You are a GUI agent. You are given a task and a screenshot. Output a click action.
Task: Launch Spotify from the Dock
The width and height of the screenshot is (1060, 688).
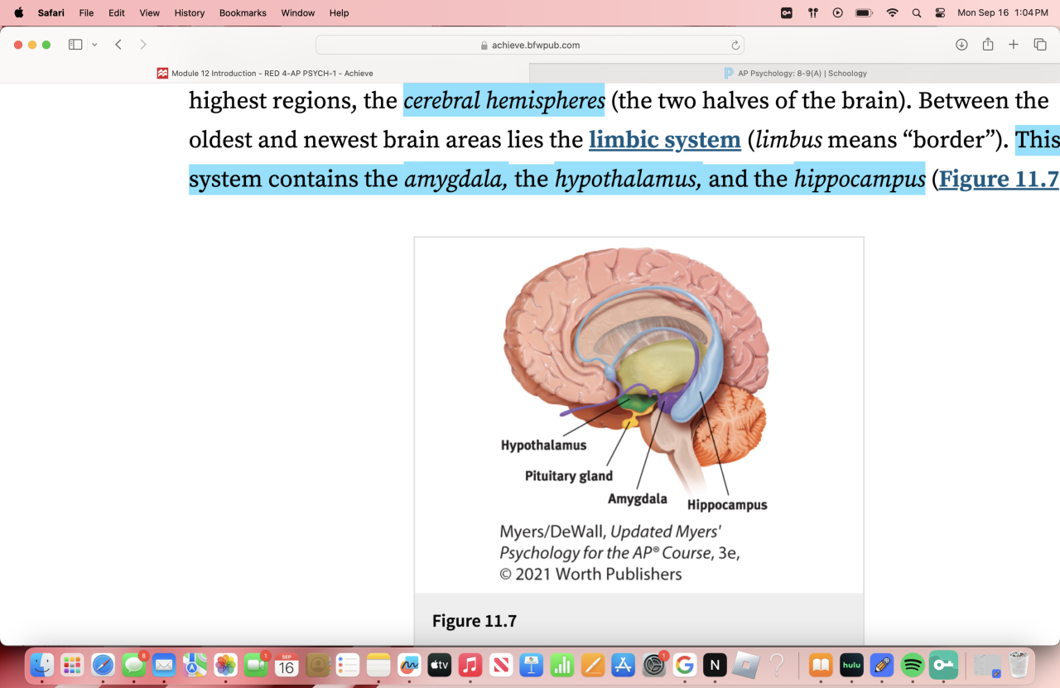(912, 665)
